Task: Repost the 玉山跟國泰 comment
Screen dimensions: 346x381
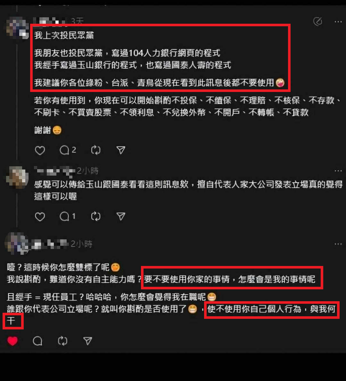Action: (96, 216)
